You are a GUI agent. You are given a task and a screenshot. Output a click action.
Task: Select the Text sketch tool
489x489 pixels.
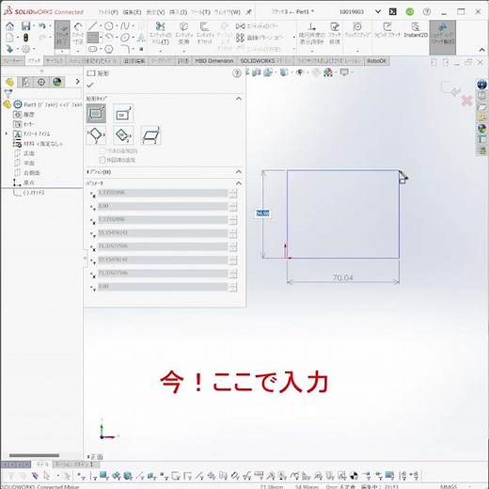coord(141,38)
